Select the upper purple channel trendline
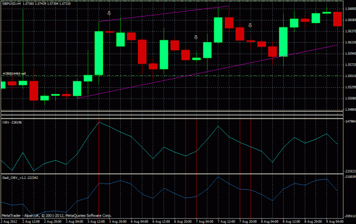 (164, 14)
